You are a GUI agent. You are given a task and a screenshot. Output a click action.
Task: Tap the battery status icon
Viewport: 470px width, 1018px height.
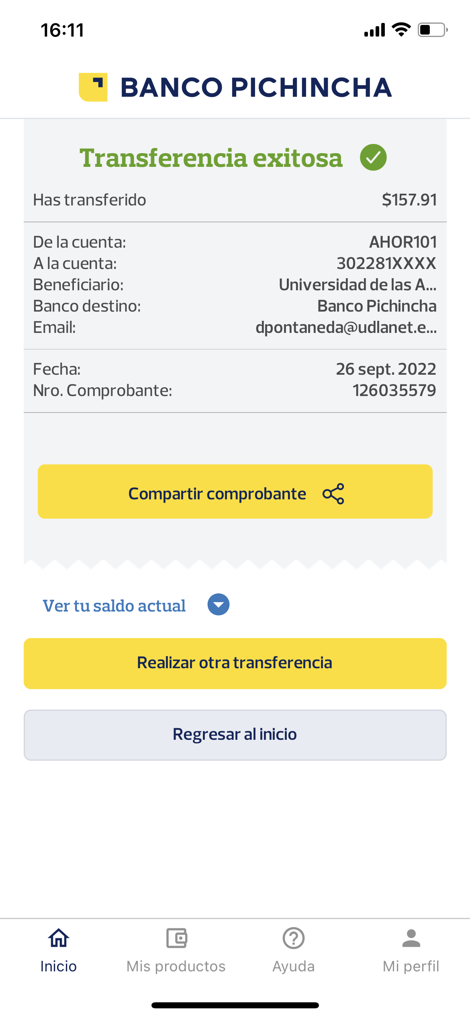432,30
